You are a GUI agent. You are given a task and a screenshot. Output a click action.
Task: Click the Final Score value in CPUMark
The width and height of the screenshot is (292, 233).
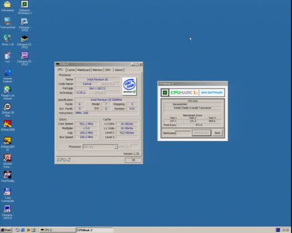199,125
